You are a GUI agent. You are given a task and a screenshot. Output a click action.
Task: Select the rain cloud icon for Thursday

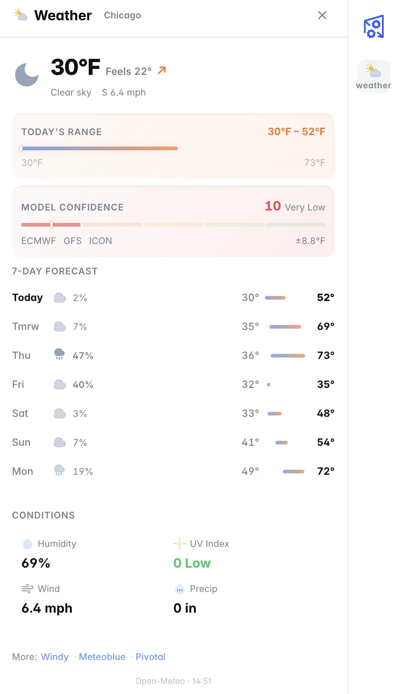click(59, 354)
